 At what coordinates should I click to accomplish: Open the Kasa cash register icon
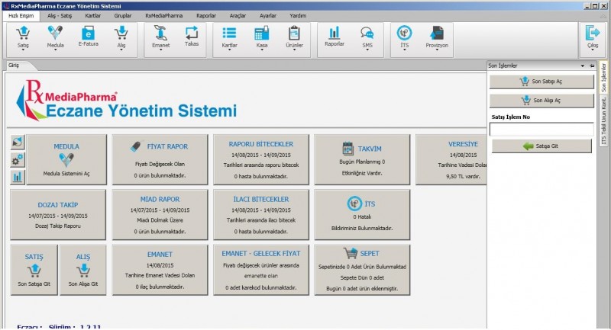click(261, 33)
